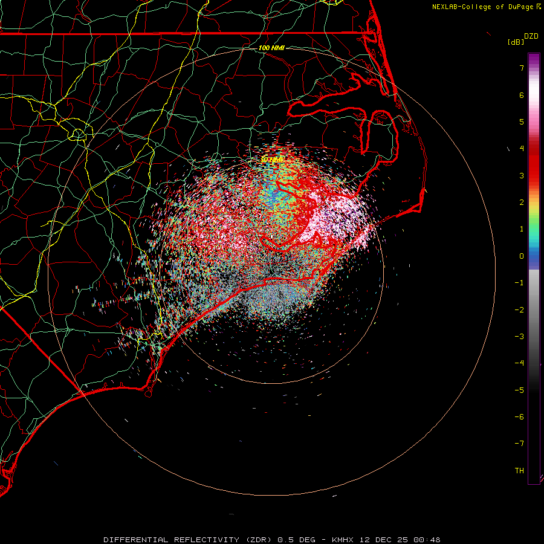Click the ZDR color scale bar
Image resolution: width=544 pixels, height=544 pixels.
[534, 268]
